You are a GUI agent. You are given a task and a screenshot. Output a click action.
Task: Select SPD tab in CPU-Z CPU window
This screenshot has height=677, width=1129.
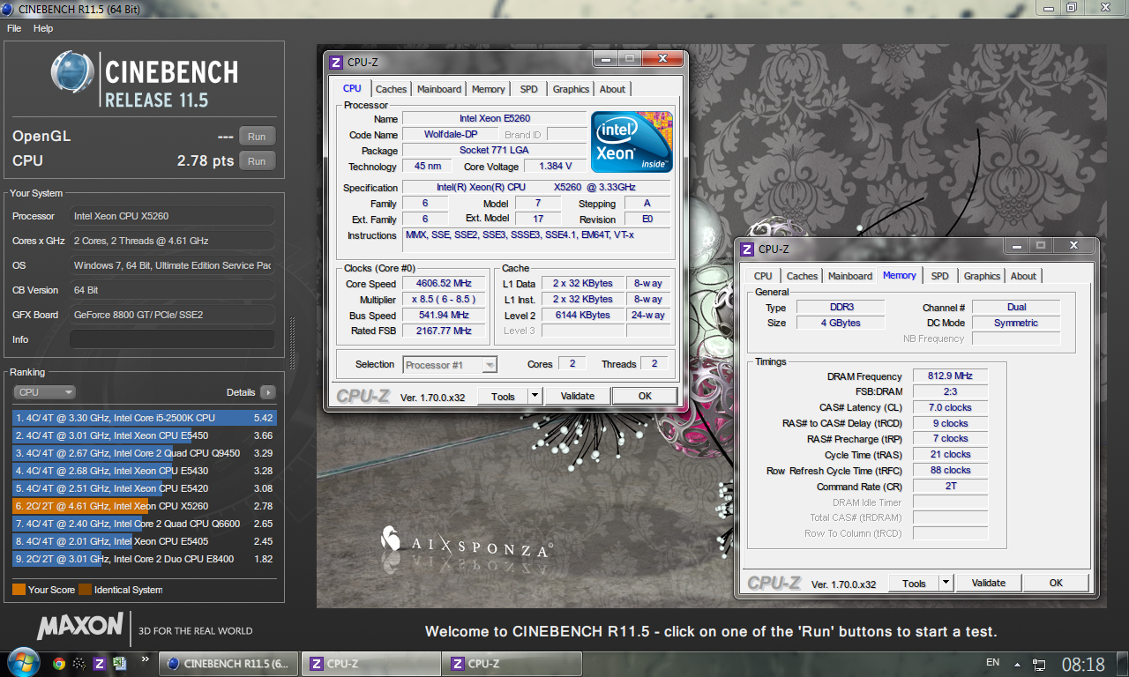(x=528, y=89)
